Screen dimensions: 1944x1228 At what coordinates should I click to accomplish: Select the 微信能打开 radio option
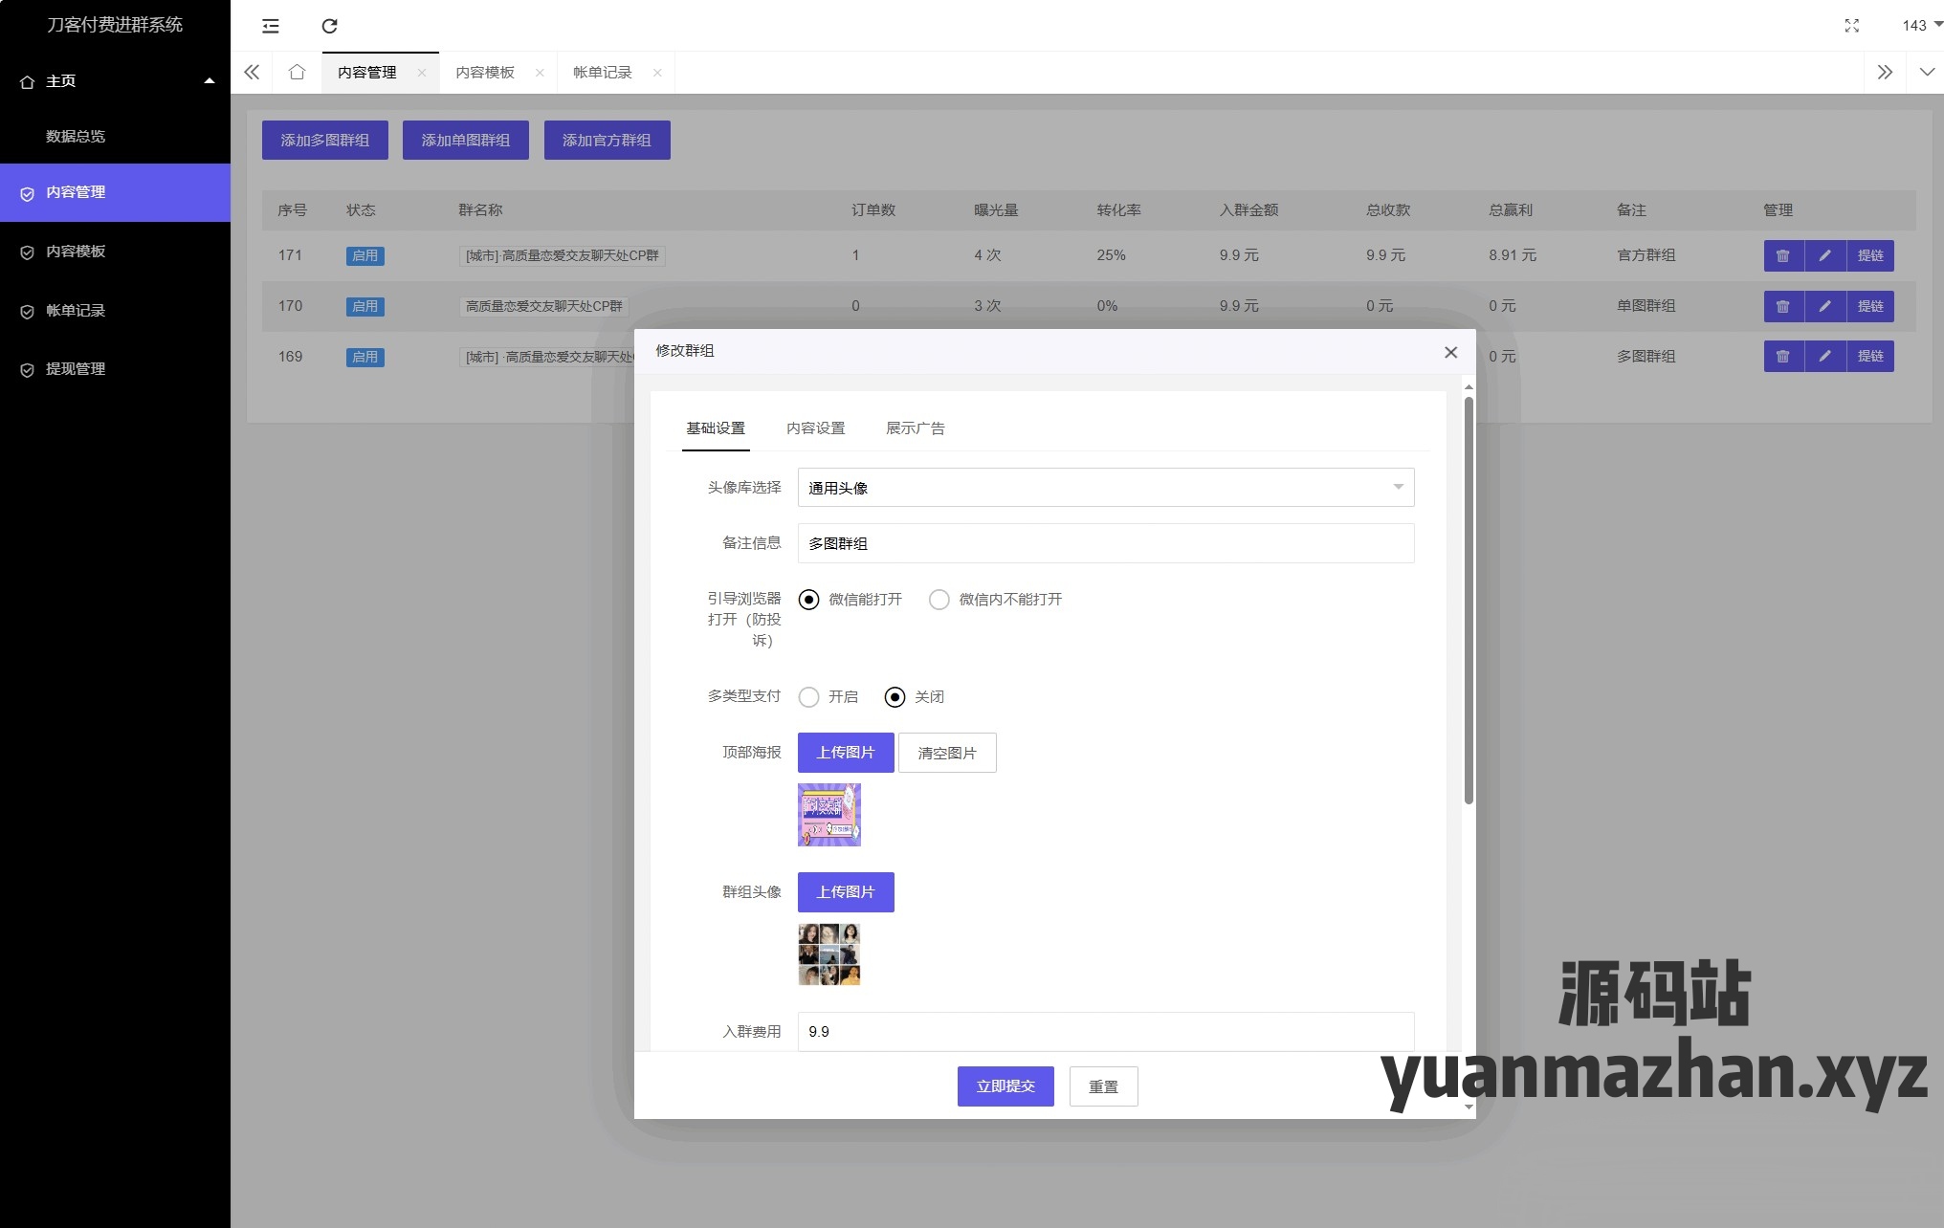click(x=809, y=600)
